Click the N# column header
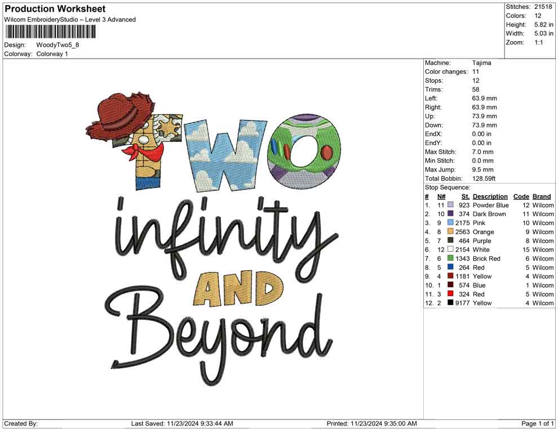Image resolution: width=558 pixels, height=429 pixels. (x=441, y=196)
